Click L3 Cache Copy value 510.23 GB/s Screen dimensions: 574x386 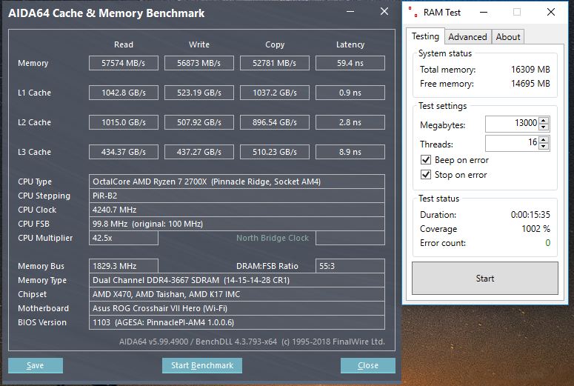(x=275, y=152)
